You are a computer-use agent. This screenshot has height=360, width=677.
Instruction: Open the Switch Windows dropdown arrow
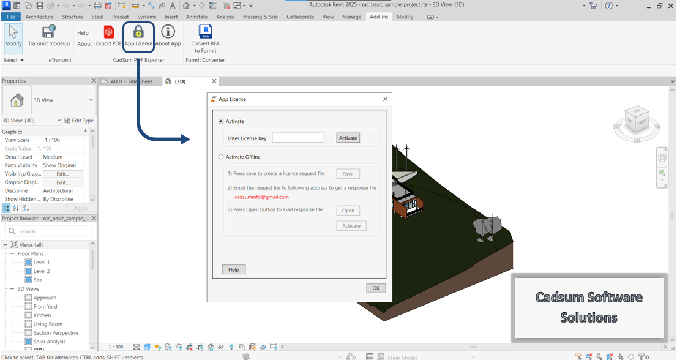[244, 6]
